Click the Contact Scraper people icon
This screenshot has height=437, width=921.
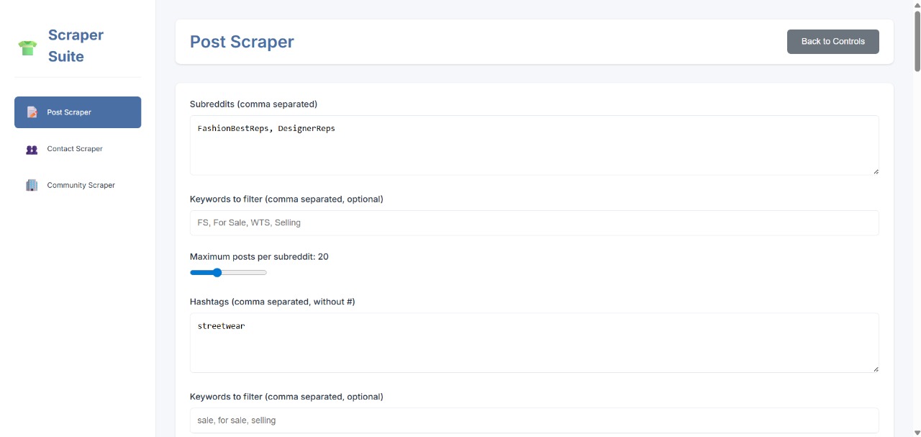32,149
